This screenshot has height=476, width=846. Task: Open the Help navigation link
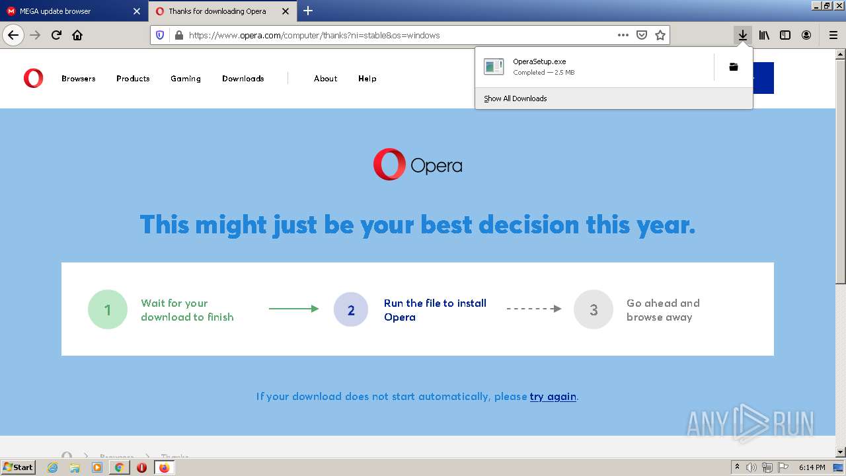click(x=367, y=79)
